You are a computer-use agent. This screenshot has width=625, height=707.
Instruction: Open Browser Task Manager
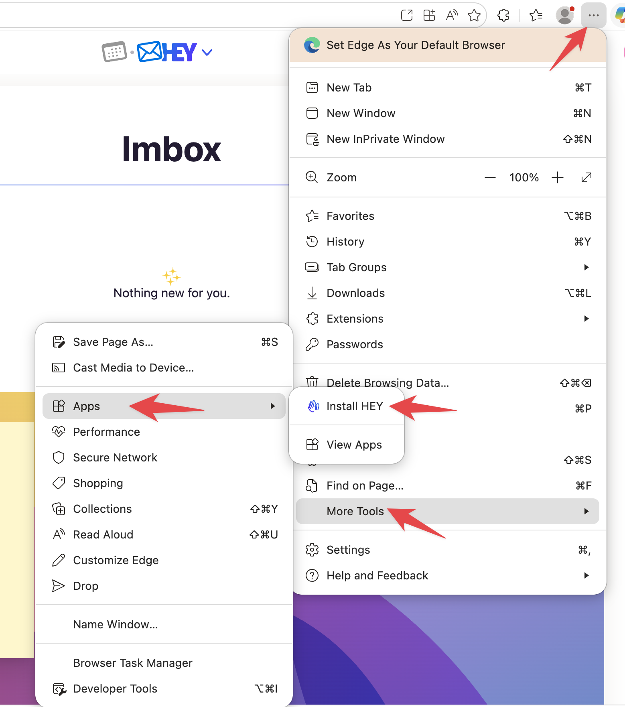tap(164, 663)
